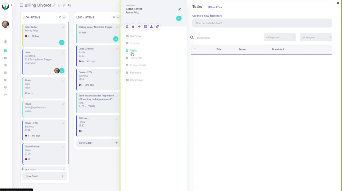
Task: Edit the Sillas Tester card with pencil icon
Action: click(179, 9)
